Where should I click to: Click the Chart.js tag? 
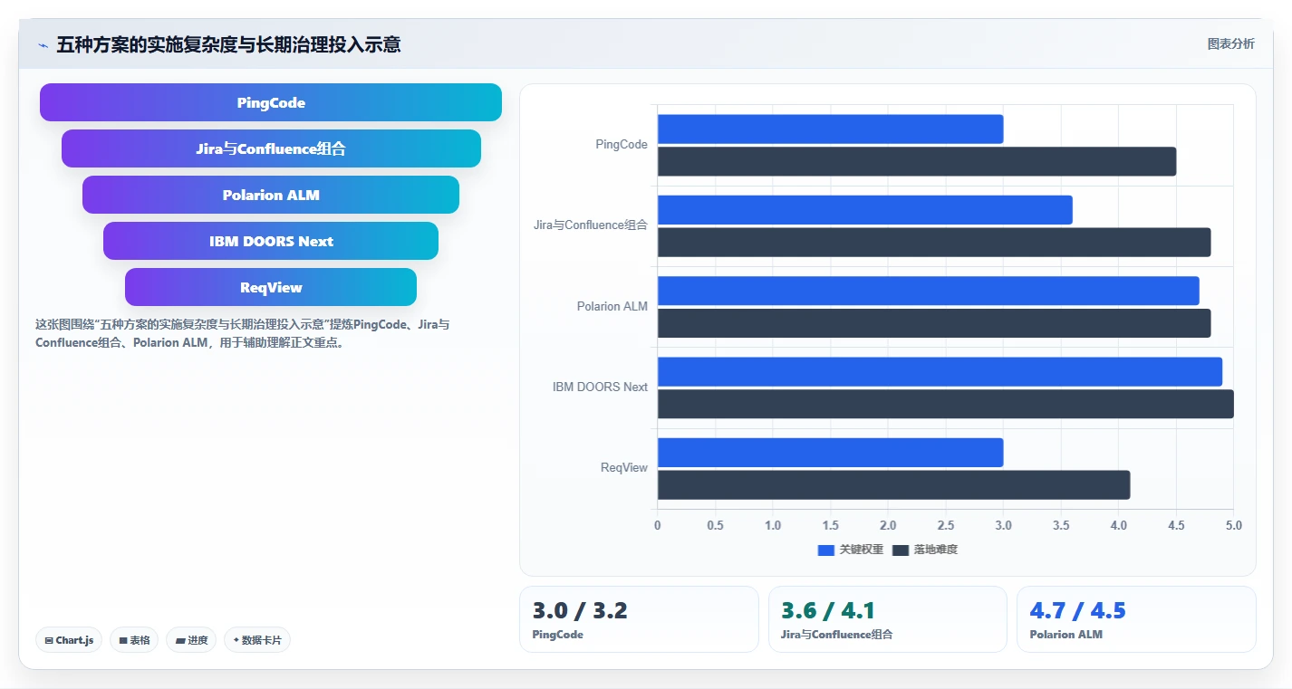click(70, 640)
